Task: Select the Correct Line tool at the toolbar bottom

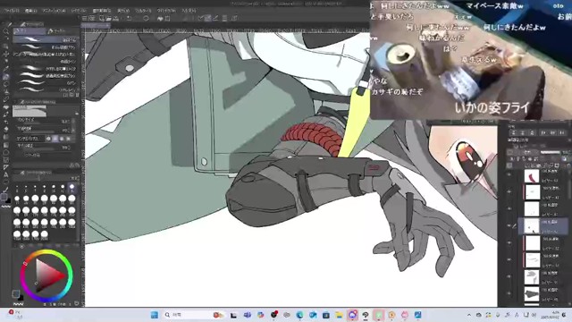Action: 6,190
